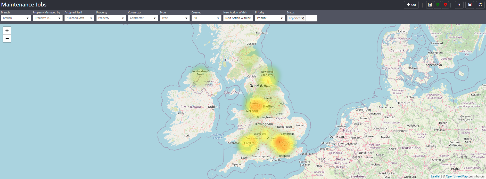486x179 pixels.
Task: Select the red map pin heatmap view
Action: coord(445,5)
